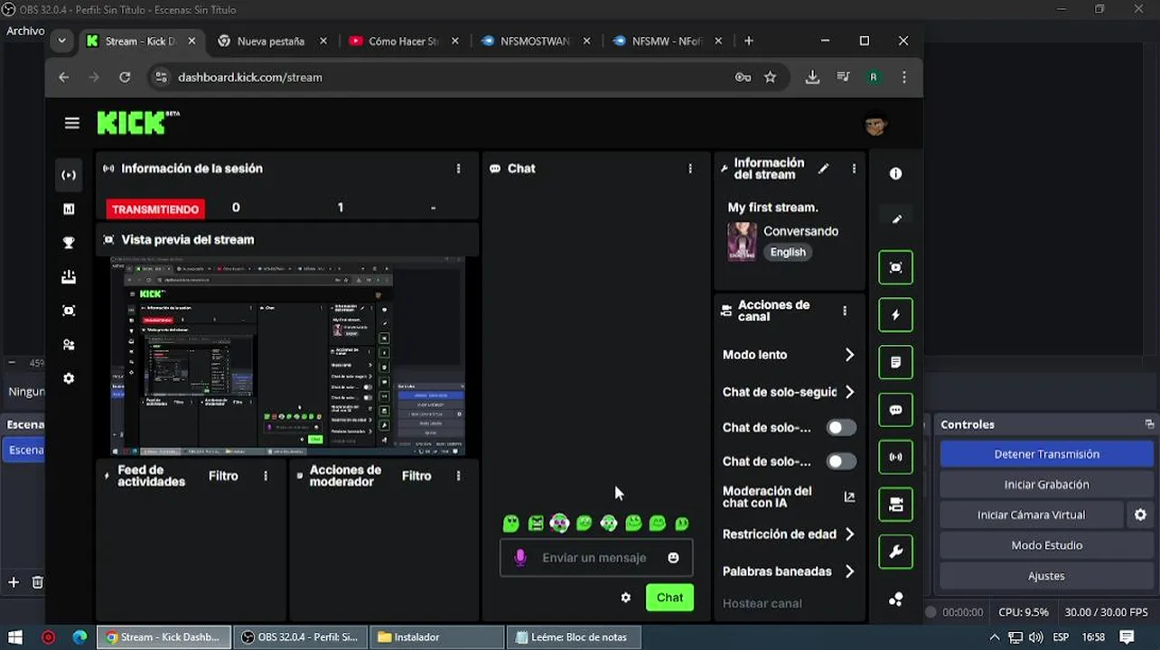The width and height of the screenshot is (1160, 650).
Task: Reload the Kick dashboard page
Action: click(125, 78)
